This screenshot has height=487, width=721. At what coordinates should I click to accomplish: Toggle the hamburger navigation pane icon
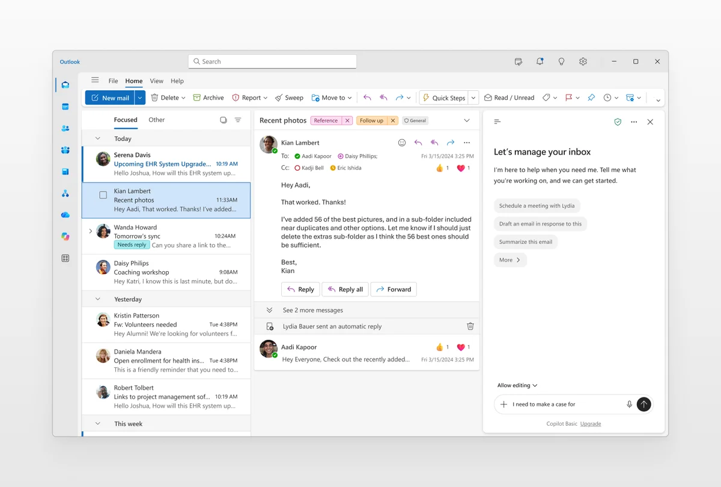point(95,80)
